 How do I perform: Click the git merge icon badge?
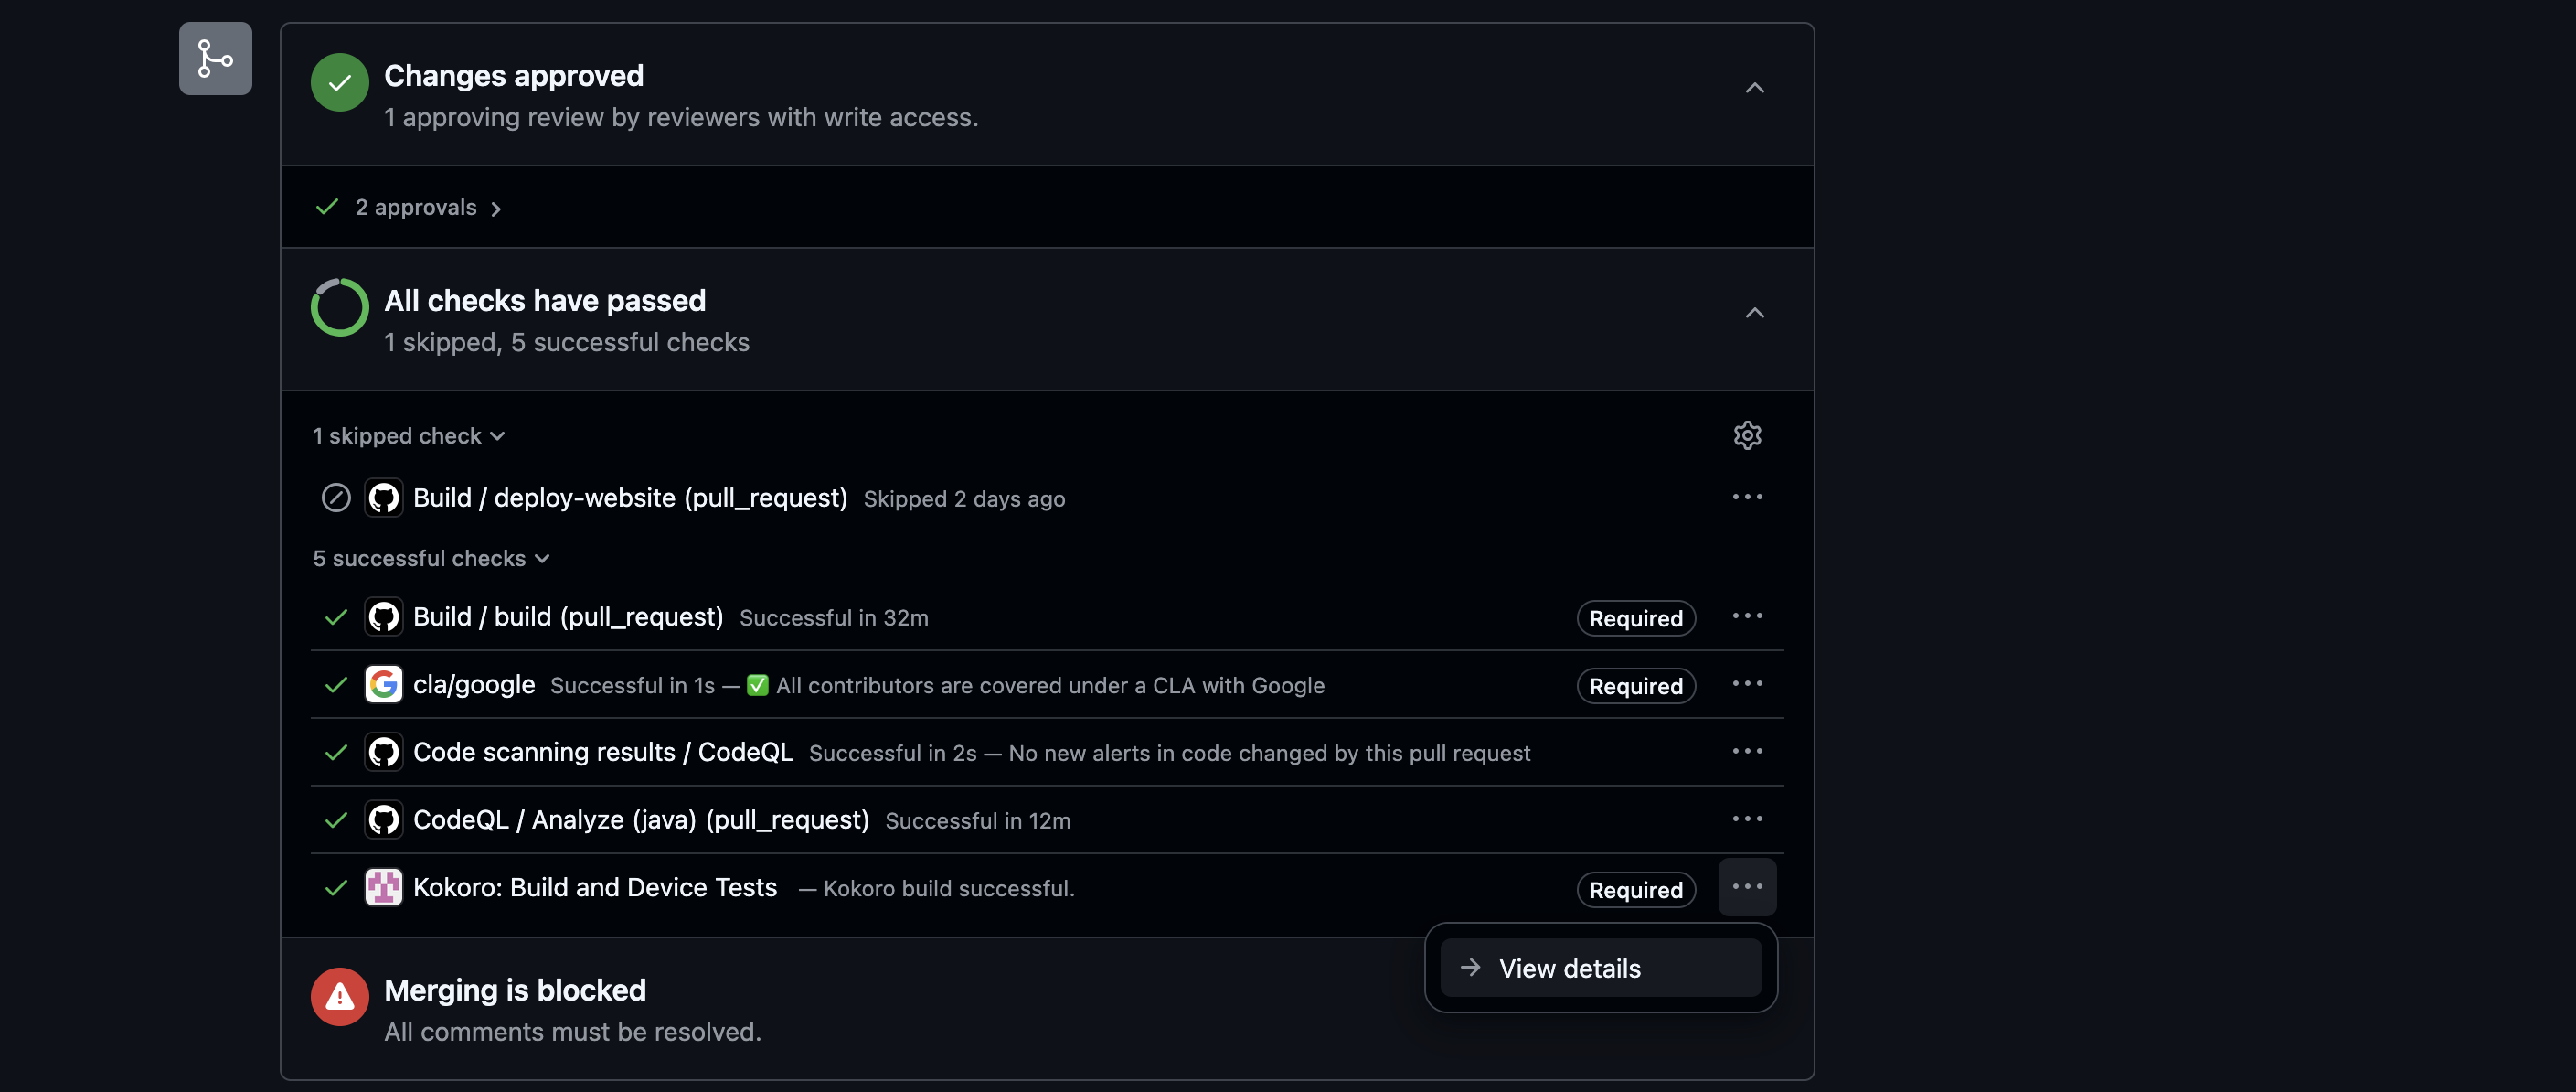point(215,59)
